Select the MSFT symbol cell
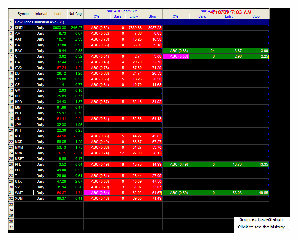 click(24, 159)
